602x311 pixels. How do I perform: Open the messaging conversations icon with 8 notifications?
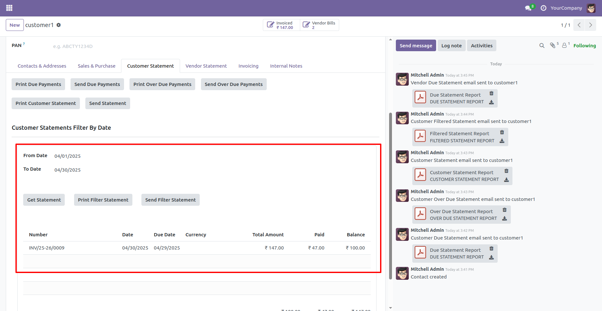[x=528, y=8]
